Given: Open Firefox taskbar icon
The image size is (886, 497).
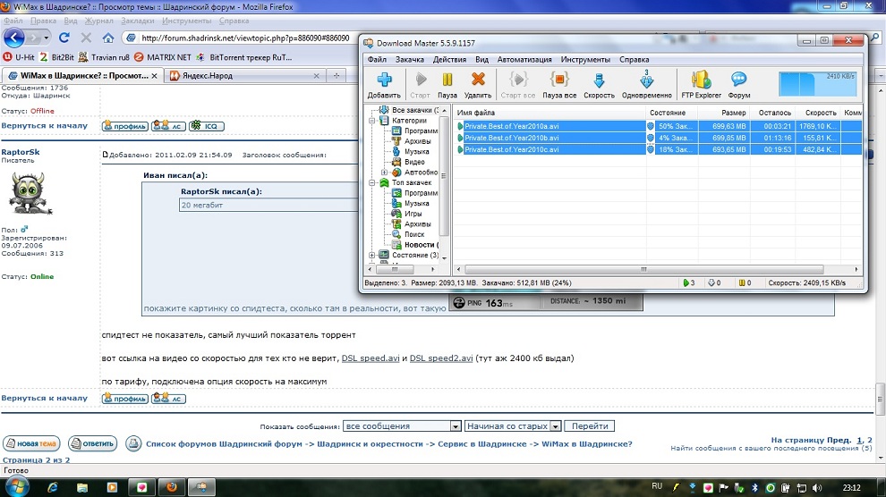Looking at the screenshot, I should tap(172, 487).
